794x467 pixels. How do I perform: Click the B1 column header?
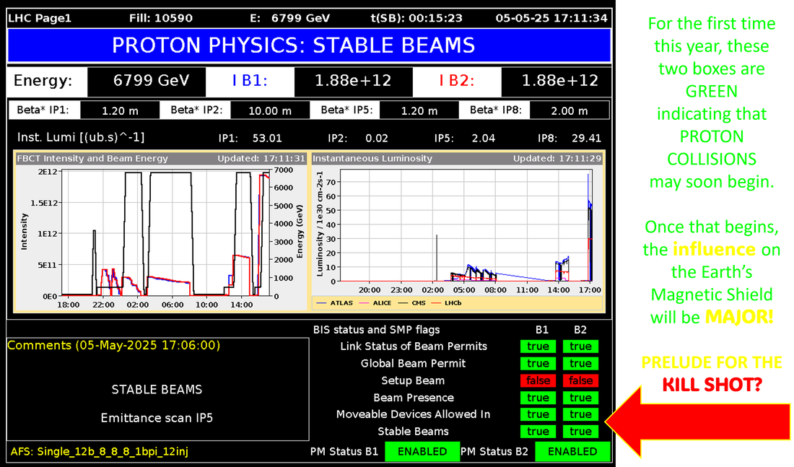(542, 330)
